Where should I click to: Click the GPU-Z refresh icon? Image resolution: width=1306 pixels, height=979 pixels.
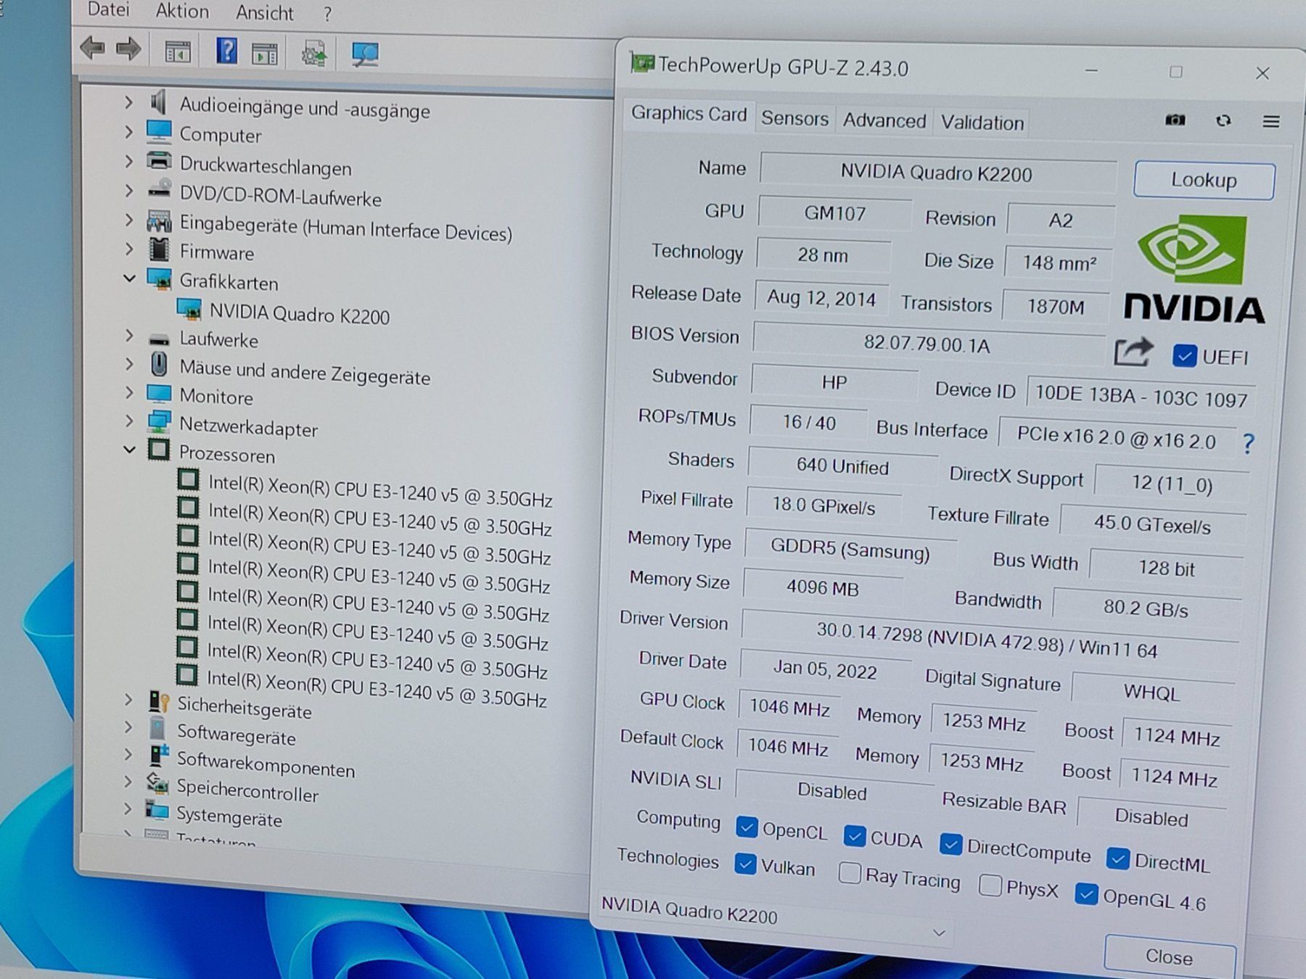1223,120
